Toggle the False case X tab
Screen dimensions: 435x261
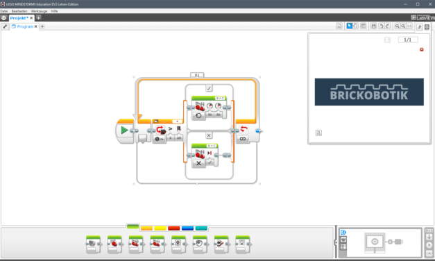[209, 135]
